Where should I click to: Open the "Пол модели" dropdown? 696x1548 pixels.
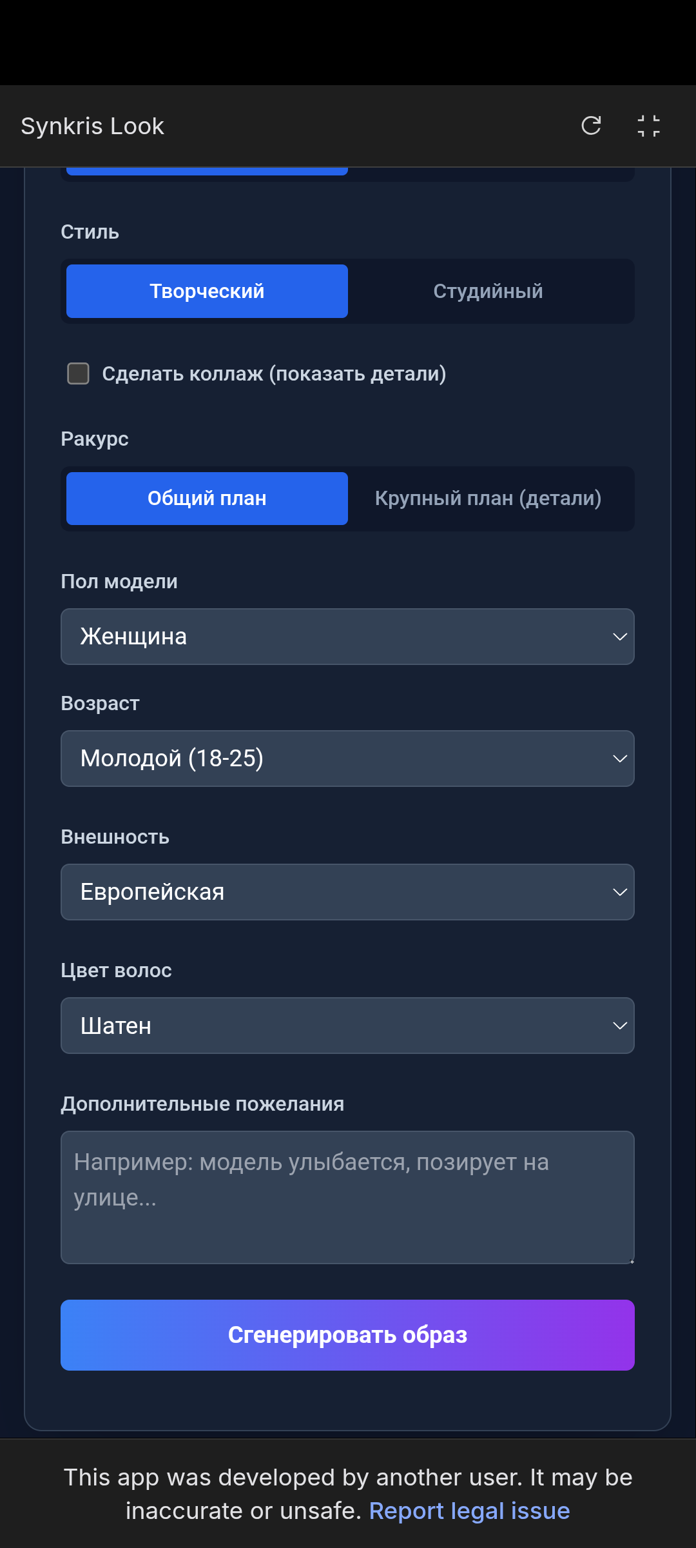(348, 637)
